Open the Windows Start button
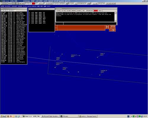Image resolution: width=148 pixels, height=118 pixels. click(x=3, y=116)
